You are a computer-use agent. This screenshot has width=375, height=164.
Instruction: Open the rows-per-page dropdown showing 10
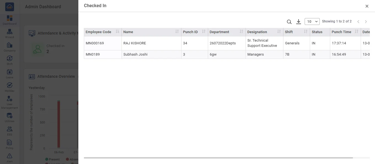(312, 21)
